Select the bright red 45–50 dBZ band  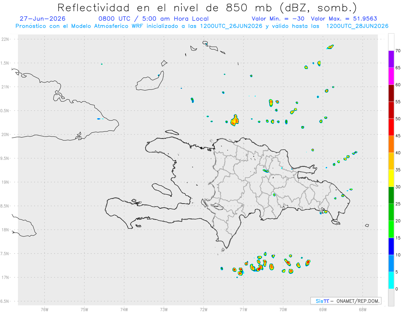(391, 127)
